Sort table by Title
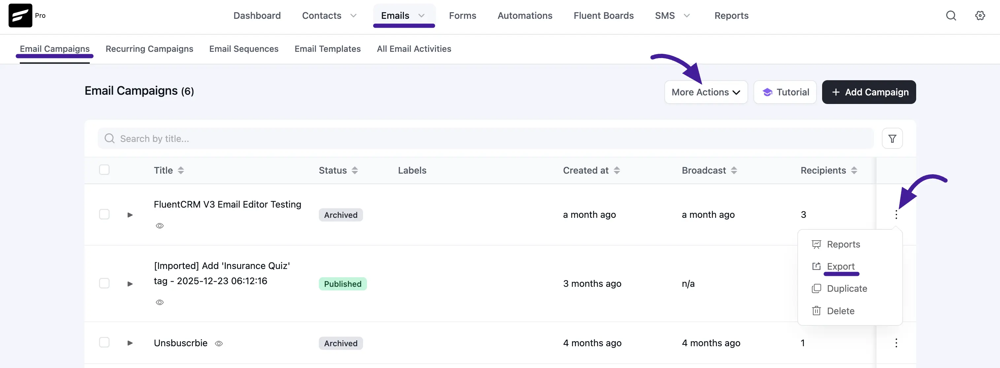This screenshot has height=368, width=1000. click(181, 170)
